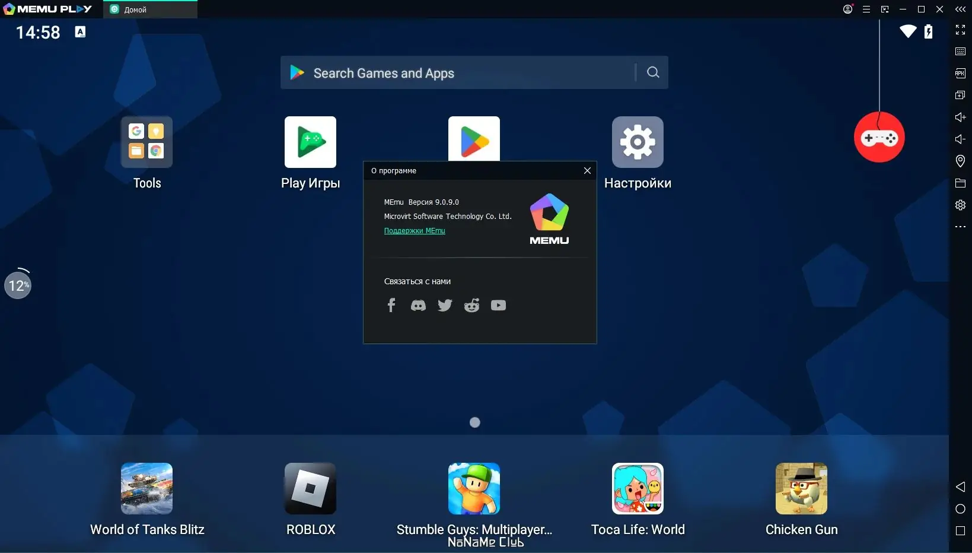Click the home screen page indicator dot
972x553 pixels.
point(474,422)
